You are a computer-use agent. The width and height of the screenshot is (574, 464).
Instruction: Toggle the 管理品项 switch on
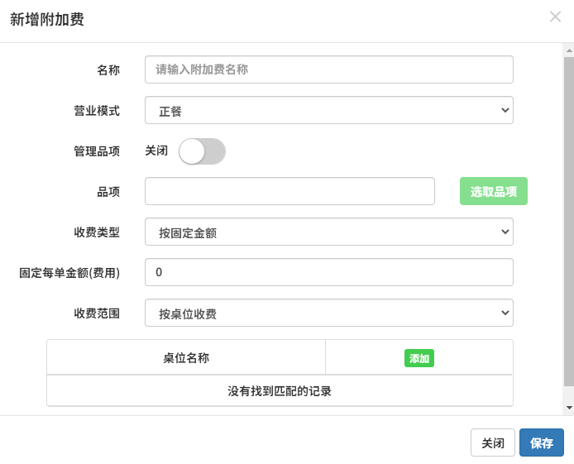(202, 151)
